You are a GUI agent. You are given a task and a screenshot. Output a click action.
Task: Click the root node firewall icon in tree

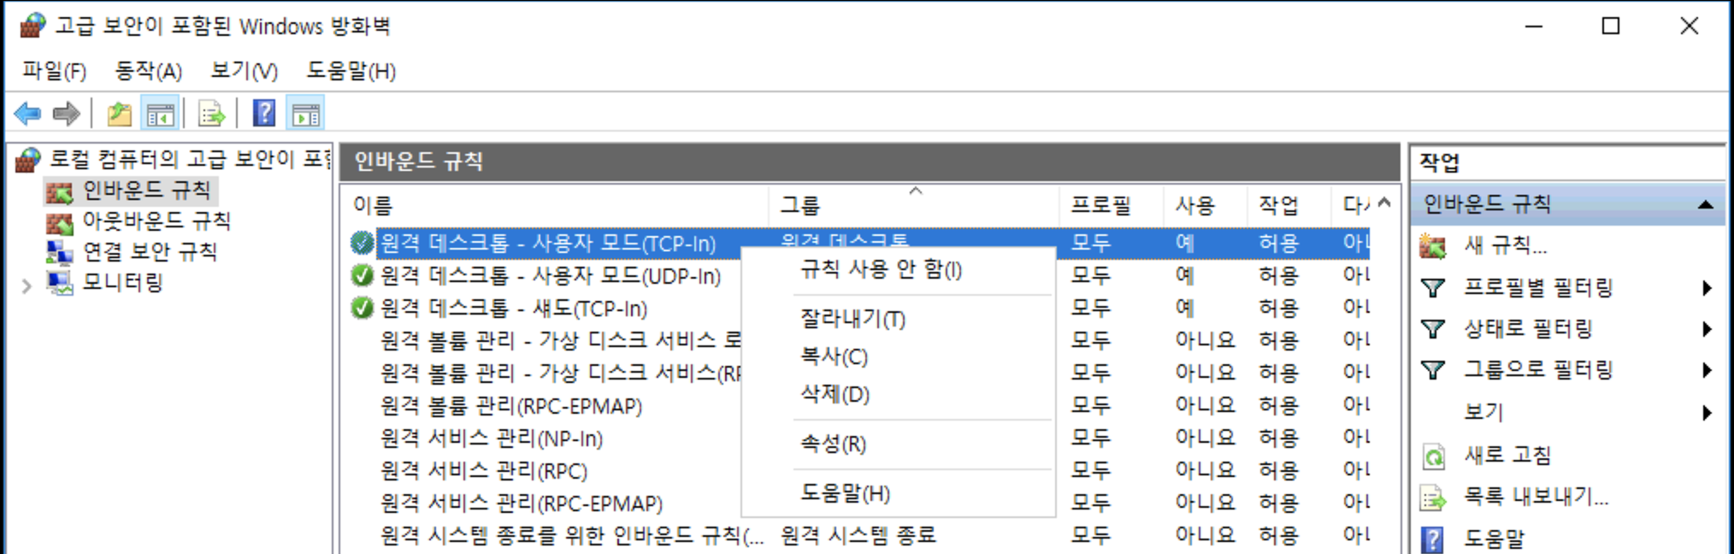(x=28, y=159)
